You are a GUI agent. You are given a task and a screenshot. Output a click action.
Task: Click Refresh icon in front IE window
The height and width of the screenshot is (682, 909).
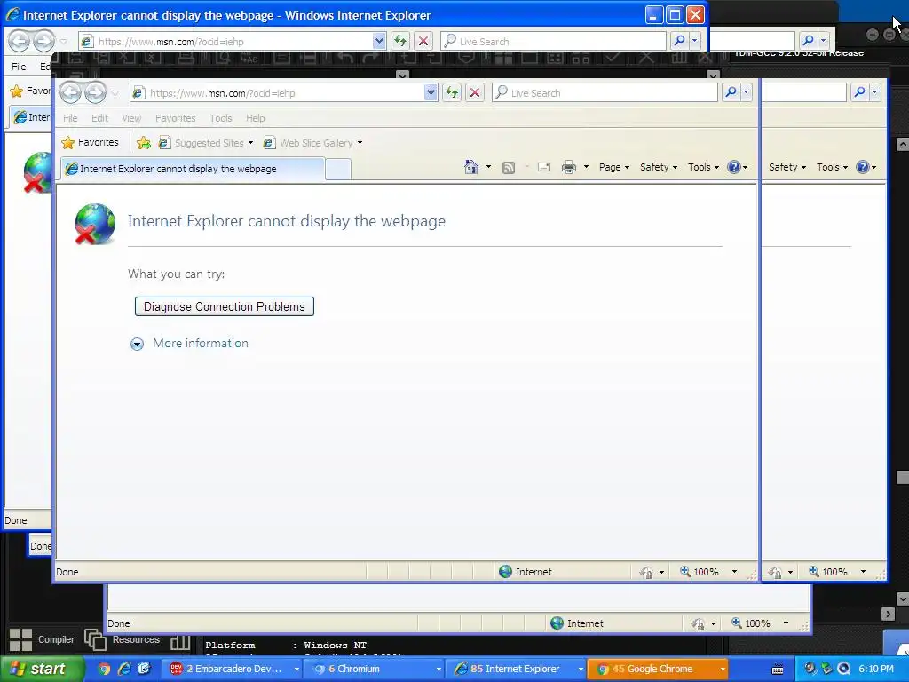pos(452,92)
